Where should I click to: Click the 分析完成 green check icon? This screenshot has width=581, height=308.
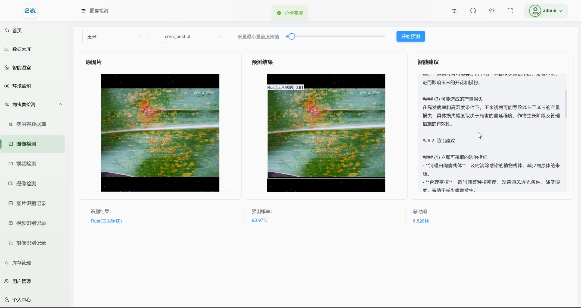click(279, 13)
